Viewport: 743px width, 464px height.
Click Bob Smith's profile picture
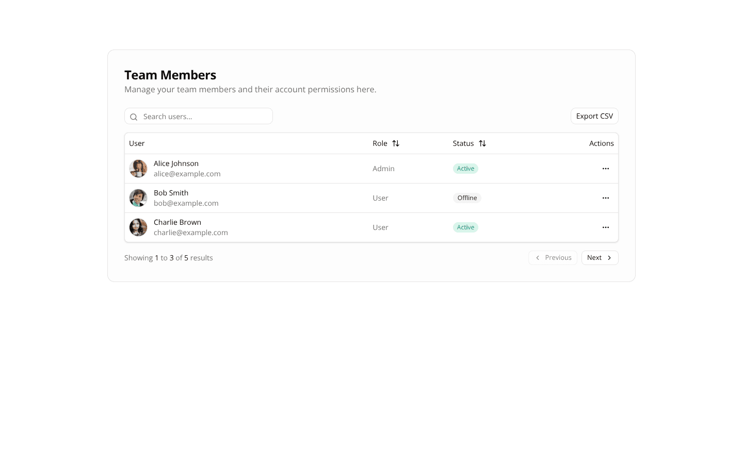tap(138, 198)
